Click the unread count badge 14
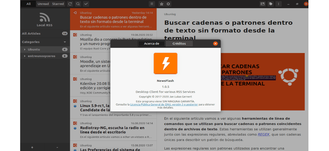This screenshot has width=329, height=151. pyautogui.click(x=65, y=33)
